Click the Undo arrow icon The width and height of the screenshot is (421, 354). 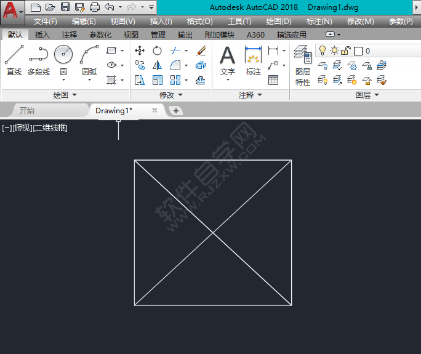110,7
